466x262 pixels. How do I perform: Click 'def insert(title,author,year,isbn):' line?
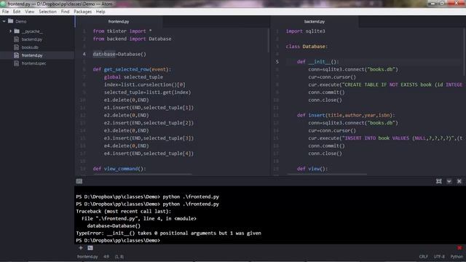346,115
